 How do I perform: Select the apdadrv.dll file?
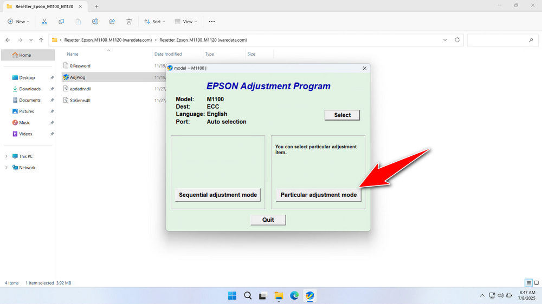81,89
